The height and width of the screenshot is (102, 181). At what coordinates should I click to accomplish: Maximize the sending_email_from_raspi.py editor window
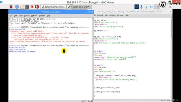pos(168,11)
